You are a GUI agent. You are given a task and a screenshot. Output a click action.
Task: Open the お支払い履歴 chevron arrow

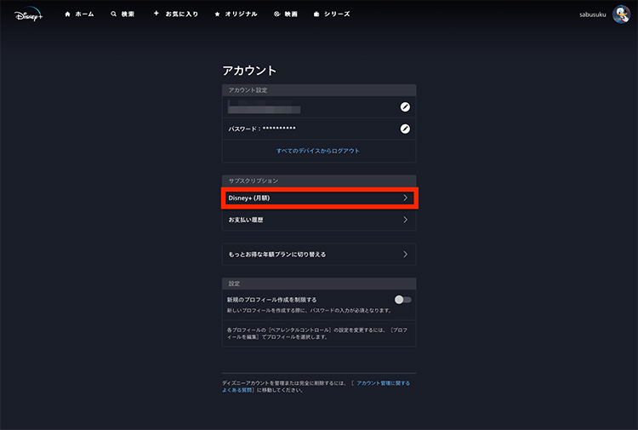point(405,220)
